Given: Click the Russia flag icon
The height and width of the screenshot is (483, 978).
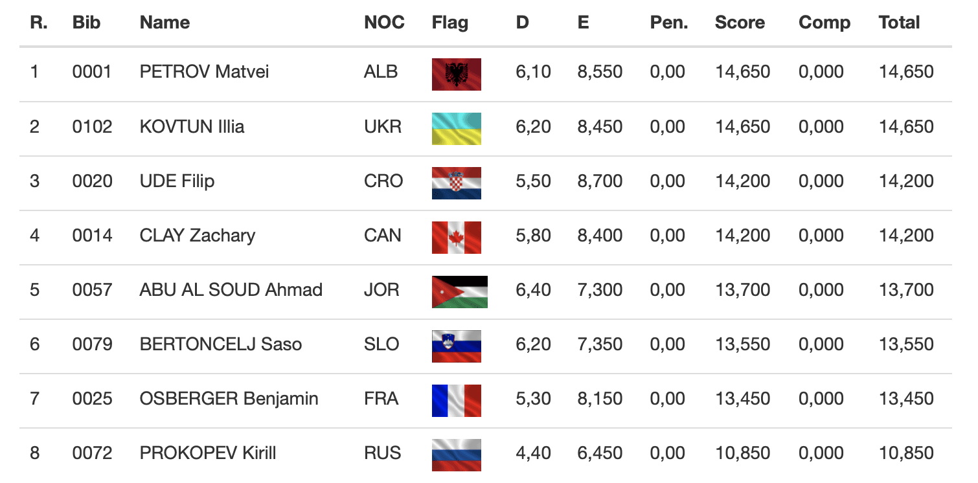Looking at the screenshot, I should 456,455.
